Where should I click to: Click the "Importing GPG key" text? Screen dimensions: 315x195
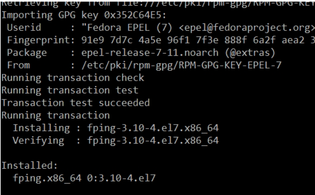pos(51,16)
